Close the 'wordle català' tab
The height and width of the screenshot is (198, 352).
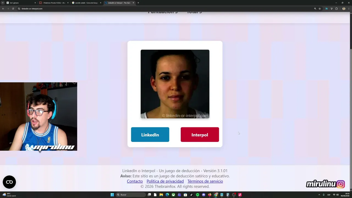click(101, 3)
